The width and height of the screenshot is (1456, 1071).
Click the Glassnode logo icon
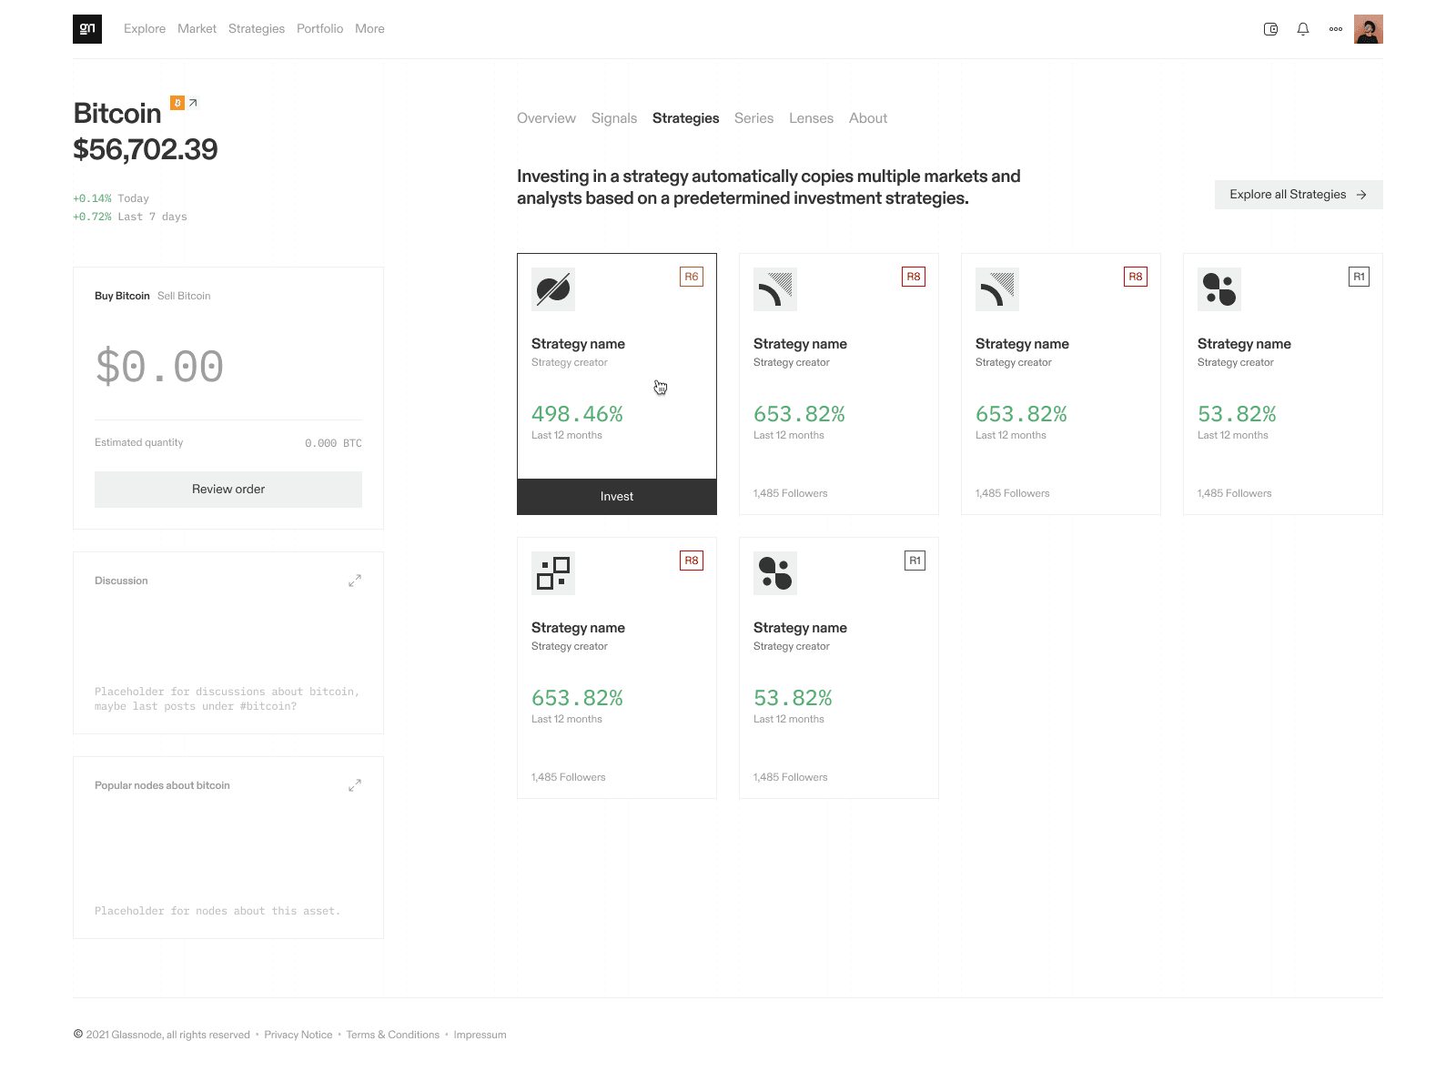point(87,29)
